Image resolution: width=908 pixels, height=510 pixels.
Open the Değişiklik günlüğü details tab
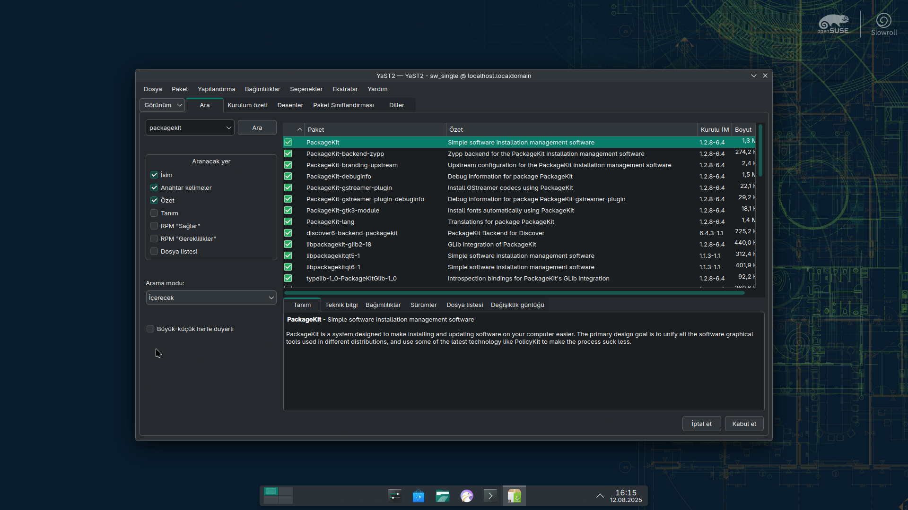click(x=517, y=305)
